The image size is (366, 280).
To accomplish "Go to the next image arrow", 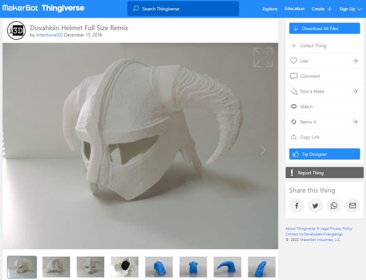I will click(263, 150).
